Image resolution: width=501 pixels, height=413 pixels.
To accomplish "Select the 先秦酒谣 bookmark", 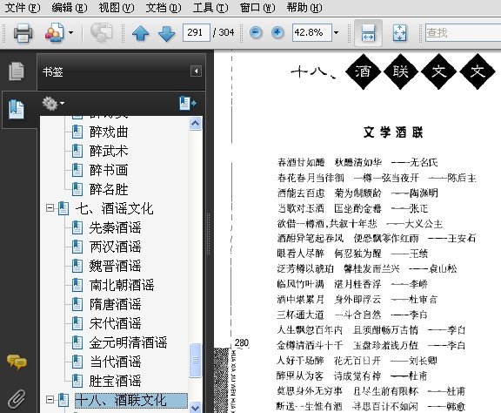I will pos(115,227).
